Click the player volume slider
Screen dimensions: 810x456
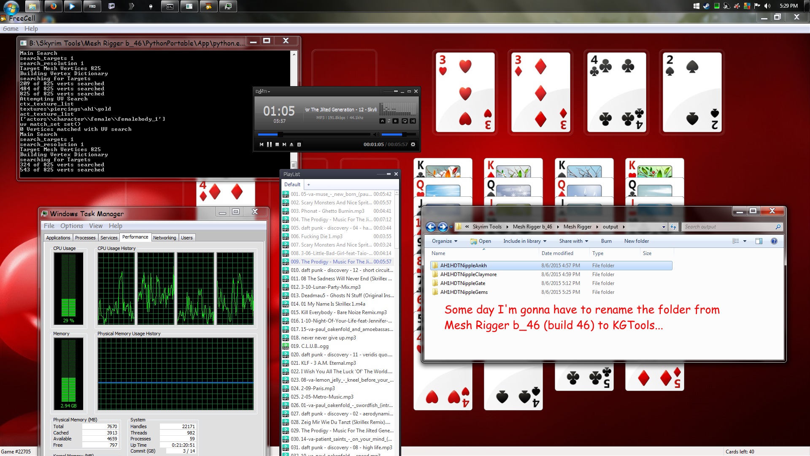(x=398, y=134)
